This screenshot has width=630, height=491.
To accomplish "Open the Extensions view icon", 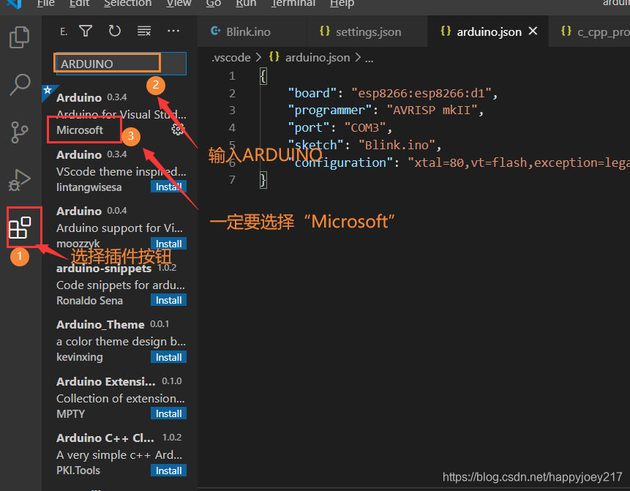I will (x=20, y=228).
